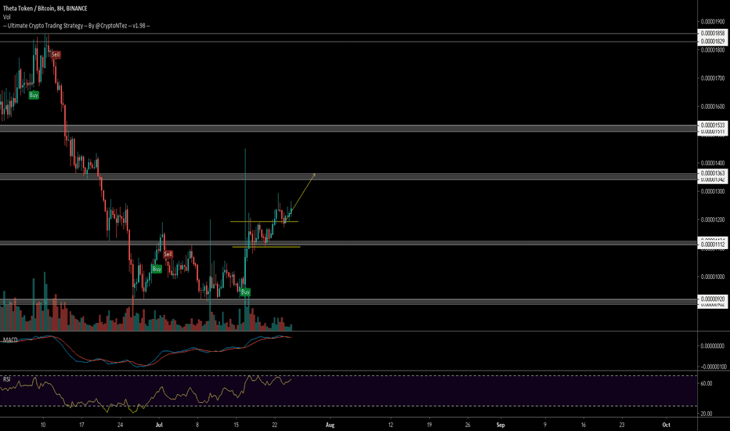The width and height of the screenshot is (730, 431).
Task: Click the Theta Token / Bitcoin chart title
Action: tap(45, 9)
